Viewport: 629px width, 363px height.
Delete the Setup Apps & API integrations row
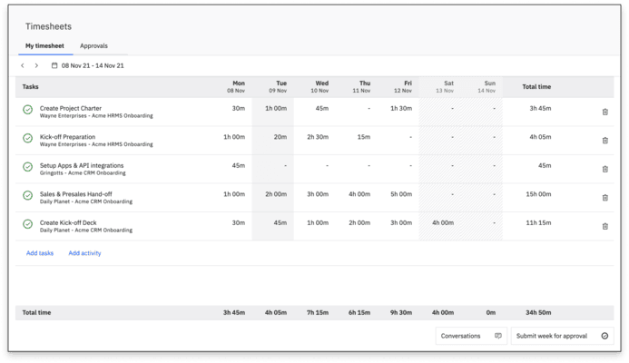(x=604, y=169)
